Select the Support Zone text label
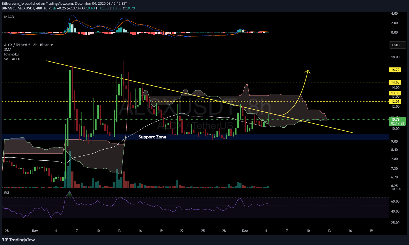The image size is (409, 245). [x=152, y=137]
